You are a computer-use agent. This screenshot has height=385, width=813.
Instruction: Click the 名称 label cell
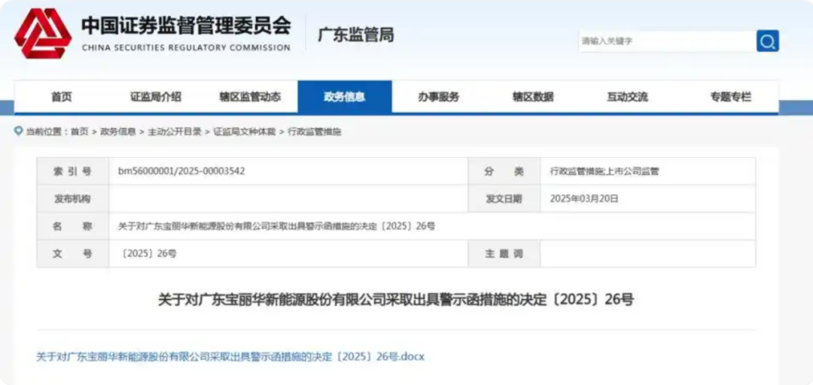point(72,226)
